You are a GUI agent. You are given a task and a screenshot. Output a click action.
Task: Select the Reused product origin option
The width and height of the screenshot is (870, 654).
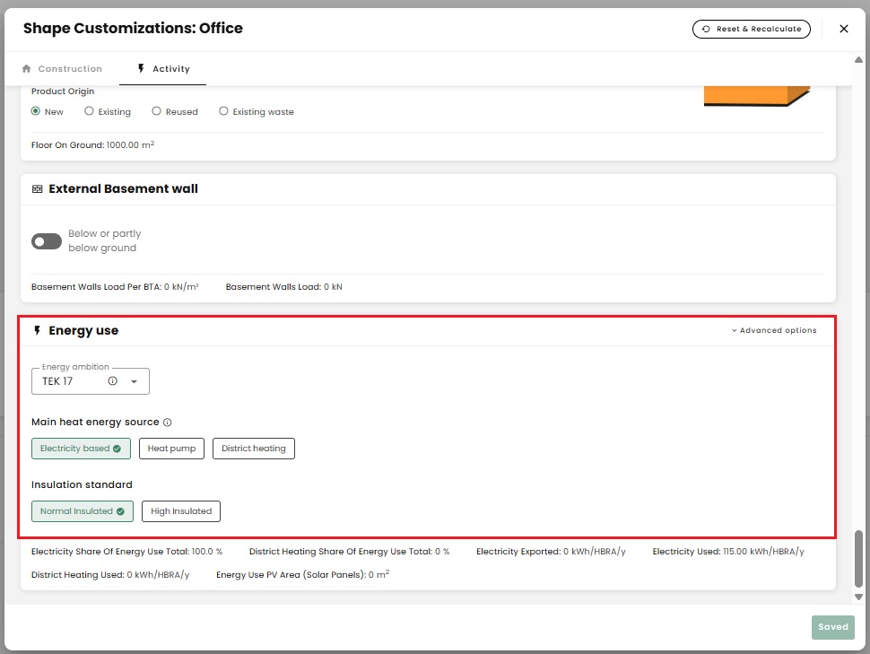(157, 112)
